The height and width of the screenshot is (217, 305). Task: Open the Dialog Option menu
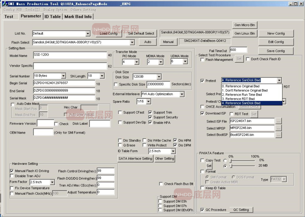point(55,10)
